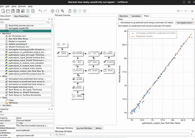Select the Gas Tank Max Temp monitor
Screen dimensions: 195x138
(18, 39)
